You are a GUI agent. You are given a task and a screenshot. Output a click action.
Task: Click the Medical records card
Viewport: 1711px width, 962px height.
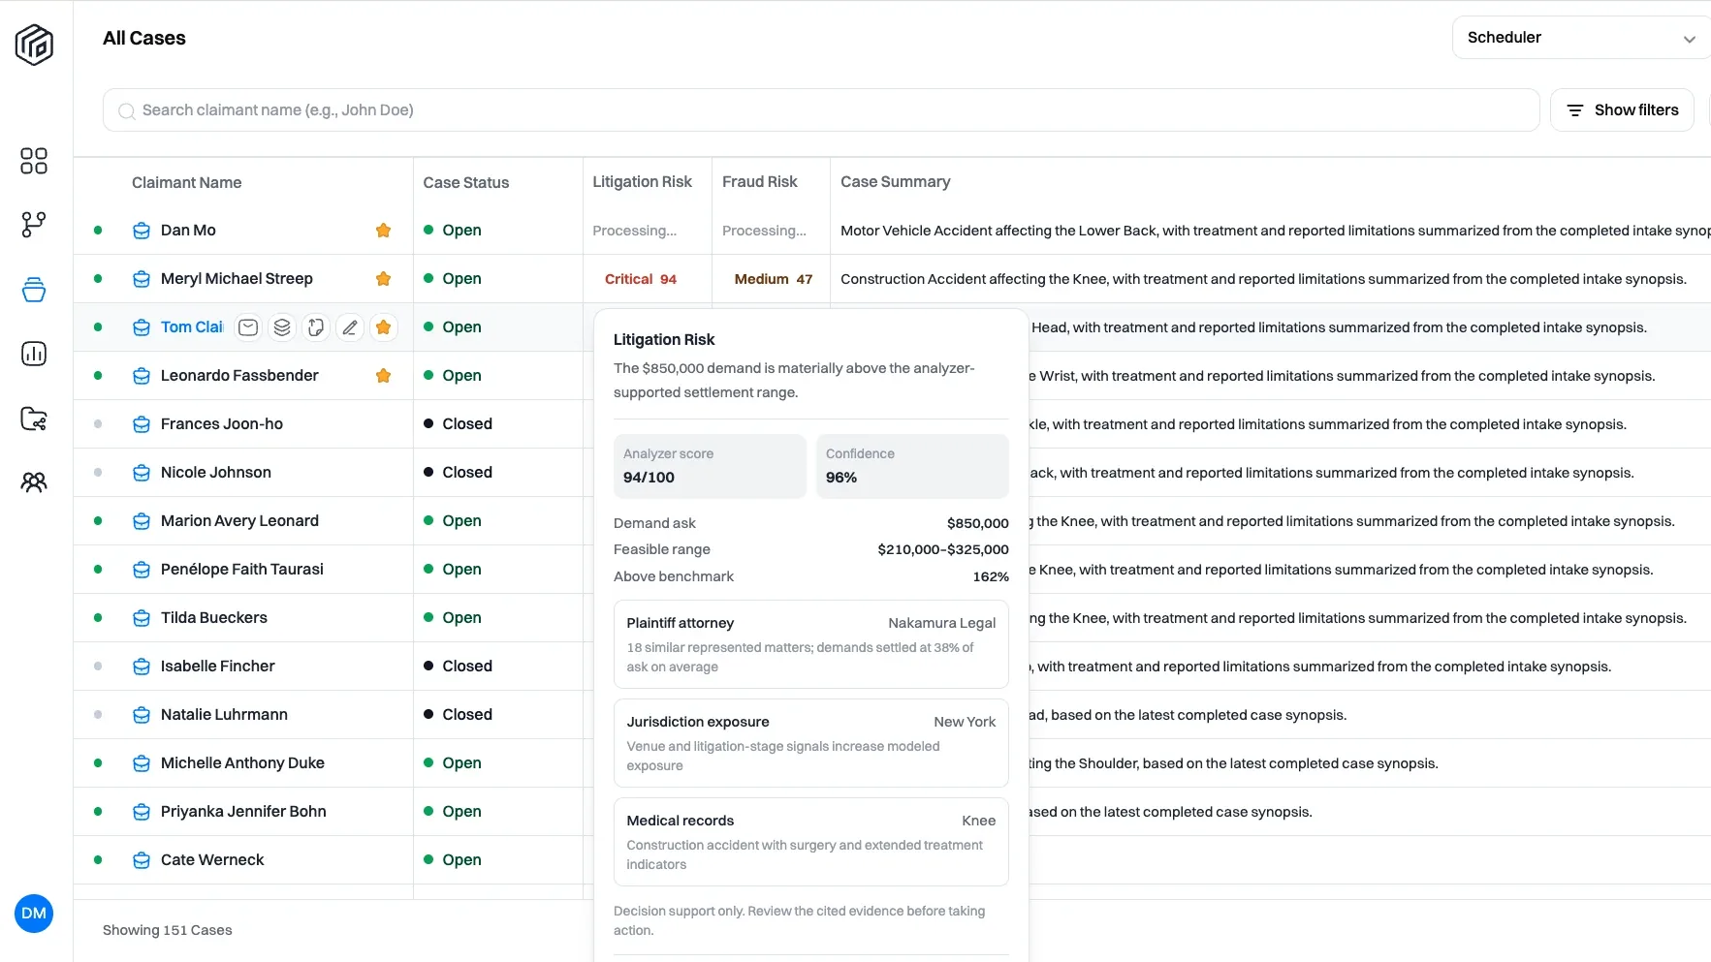[811, 842]
